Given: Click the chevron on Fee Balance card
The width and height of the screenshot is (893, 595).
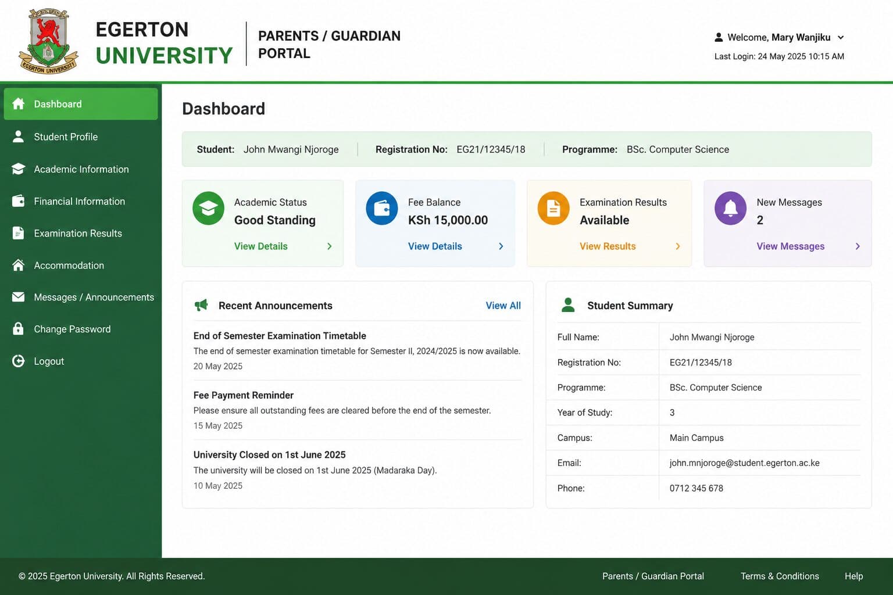Looking at the screenshot, I should (x=501, y=246).
